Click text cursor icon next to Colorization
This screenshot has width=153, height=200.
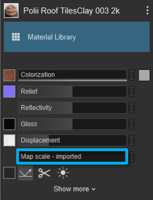tap(132, 75)
